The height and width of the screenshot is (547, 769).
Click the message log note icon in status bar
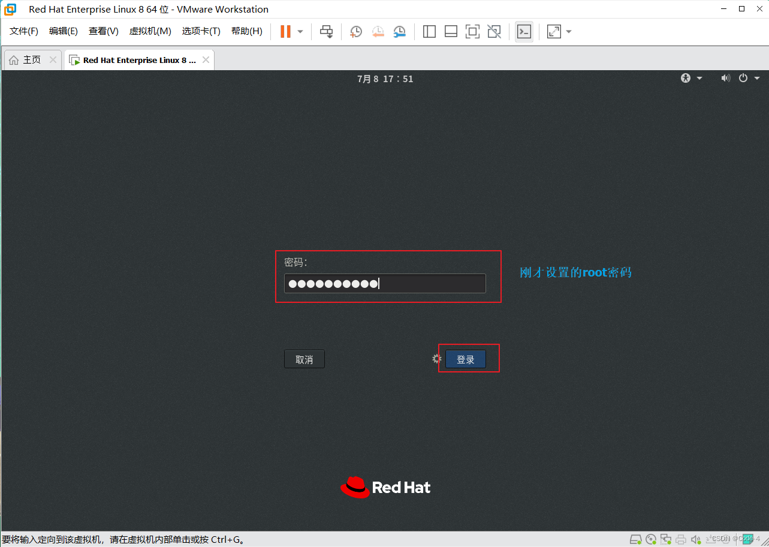click(x=747, y=539)
